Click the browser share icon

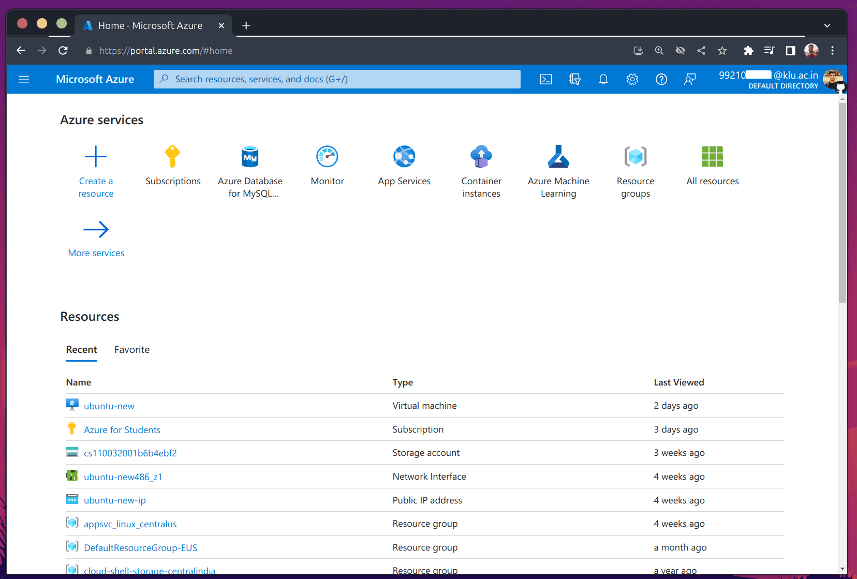[701, 51]
